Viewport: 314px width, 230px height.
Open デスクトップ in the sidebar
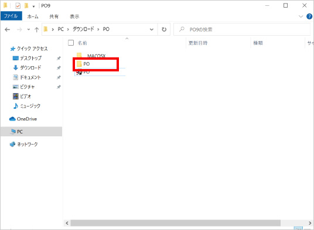coord(27,58)
